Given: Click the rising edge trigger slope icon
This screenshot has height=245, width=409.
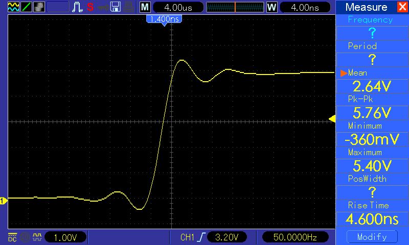Looking at the screenshot, I should pyautogui.click(x=201, y=237).
